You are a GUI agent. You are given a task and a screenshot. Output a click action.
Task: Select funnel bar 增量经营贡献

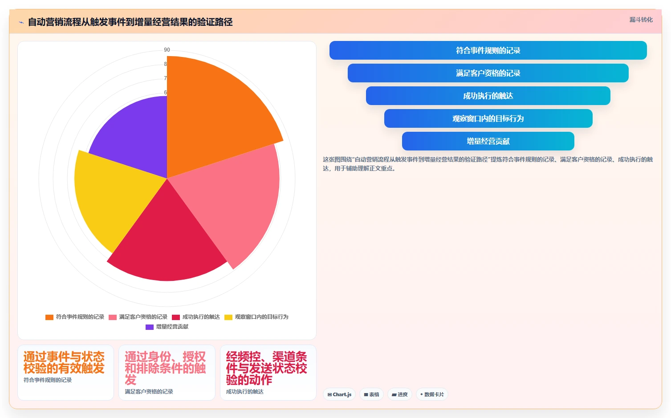point(488,141)
